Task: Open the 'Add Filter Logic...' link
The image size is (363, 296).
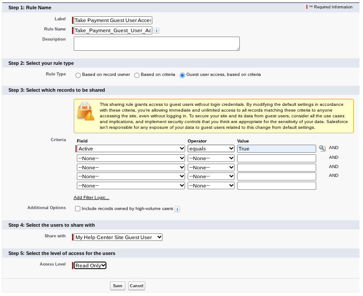Action: [x=91, y=198]
